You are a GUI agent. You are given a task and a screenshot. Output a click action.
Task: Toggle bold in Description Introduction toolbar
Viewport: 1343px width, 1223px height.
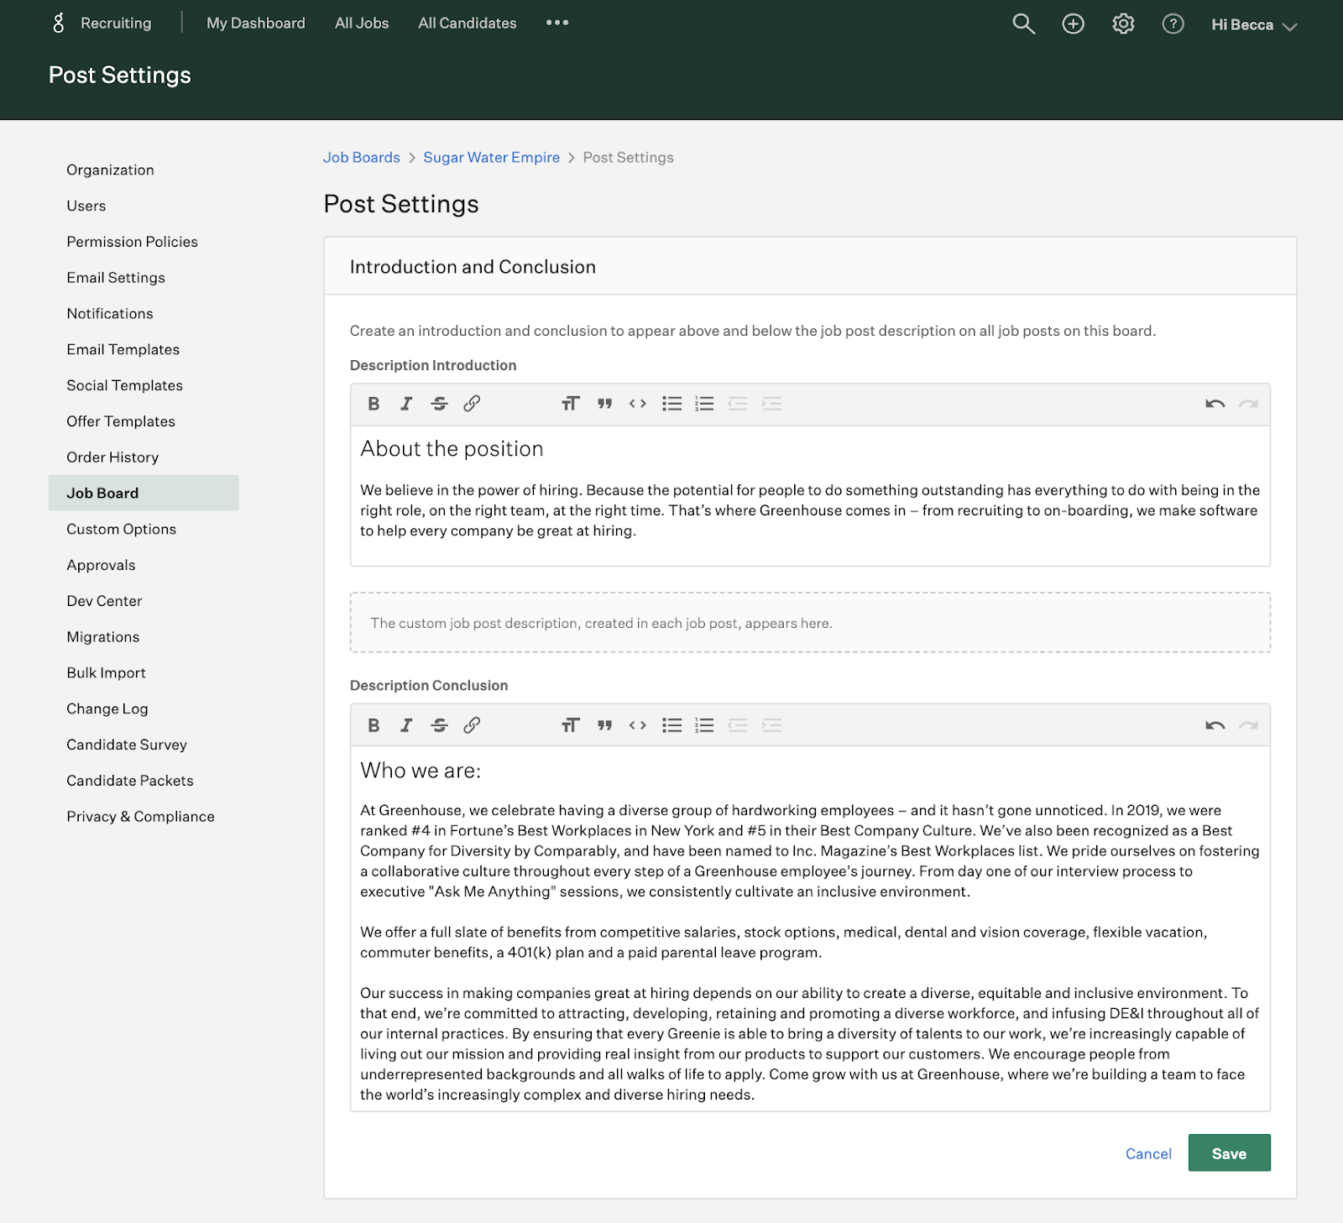374,404
